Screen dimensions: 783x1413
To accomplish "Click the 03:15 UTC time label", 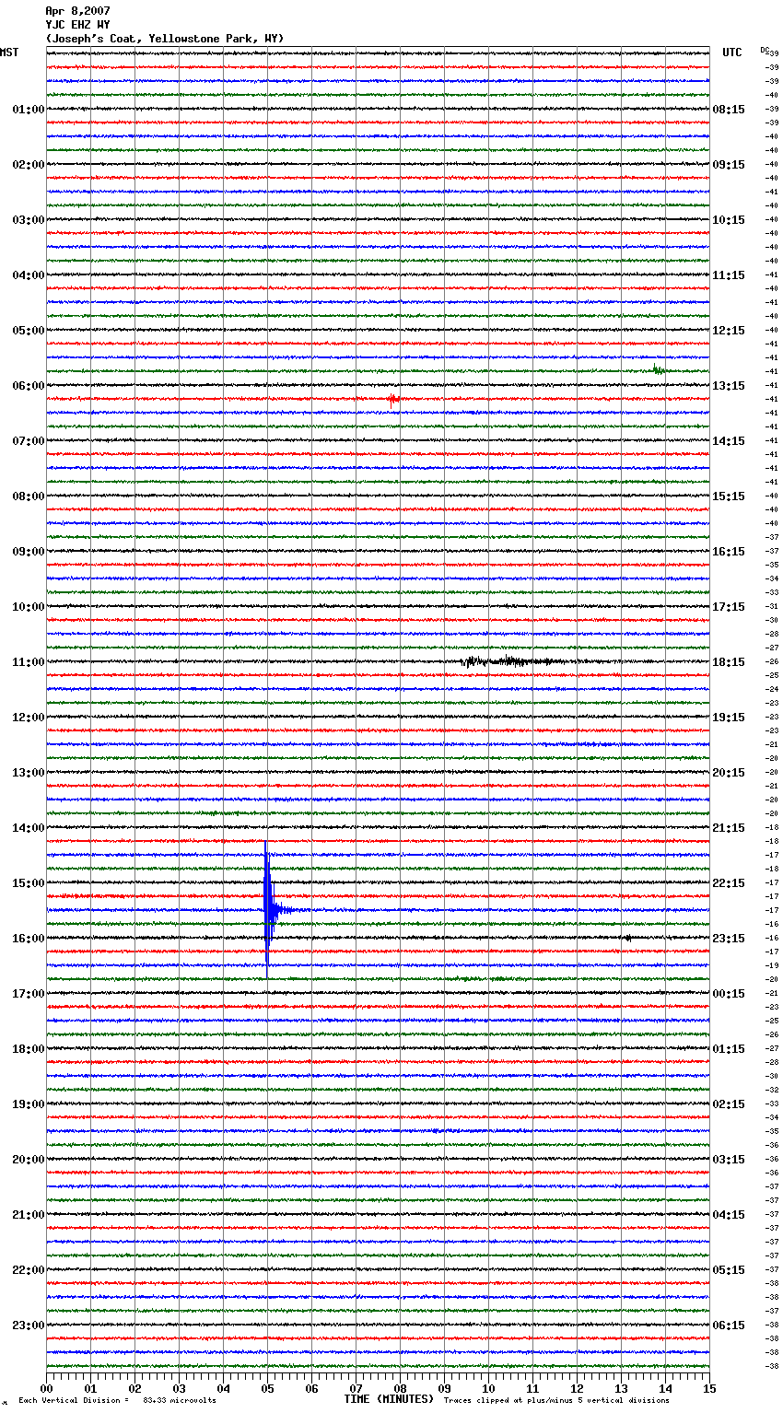I will tap(729, 1160).
